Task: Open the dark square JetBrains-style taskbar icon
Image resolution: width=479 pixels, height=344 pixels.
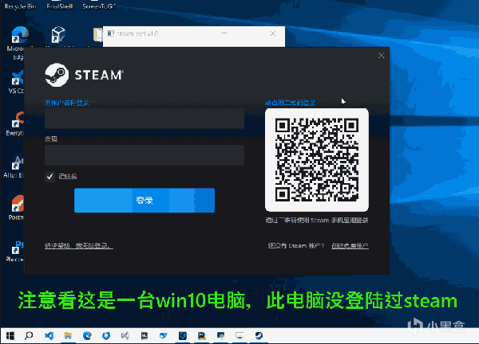Action: click(x=144, y=336)
